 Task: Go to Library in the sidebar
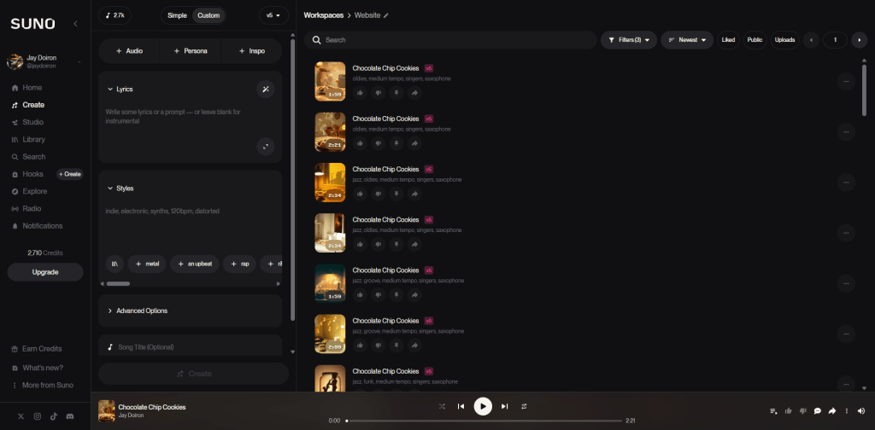[34, 139]
